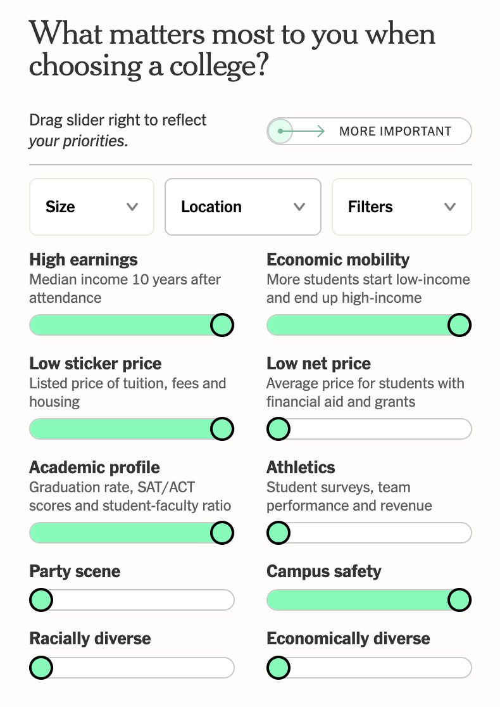Click the Party scene slider handle
Screen dimensions: 500x707
click(42, 599)
